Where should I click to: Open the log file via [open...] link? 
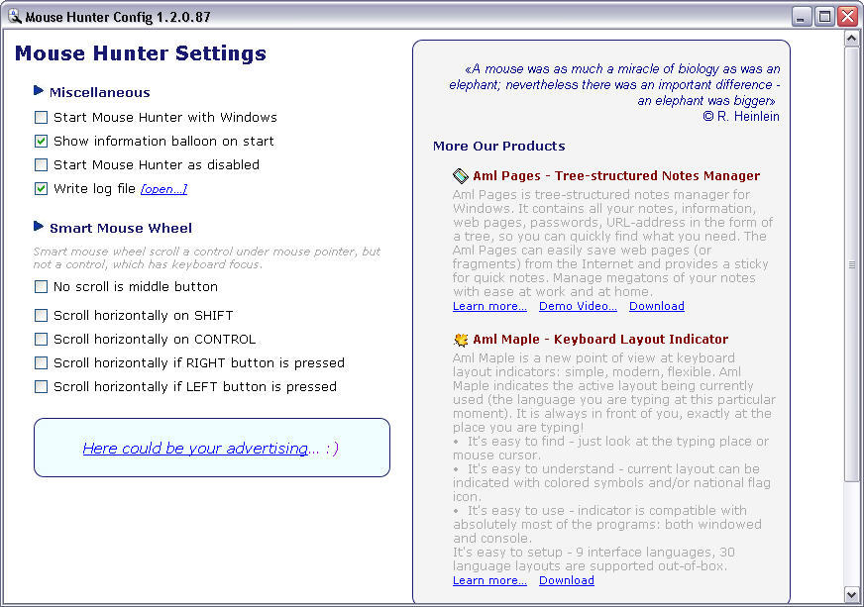point(163,189)
